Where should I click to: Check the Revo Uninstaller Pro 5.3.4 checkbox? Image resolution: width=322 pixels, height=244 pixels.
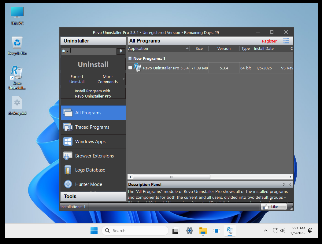tap(130, 68)
